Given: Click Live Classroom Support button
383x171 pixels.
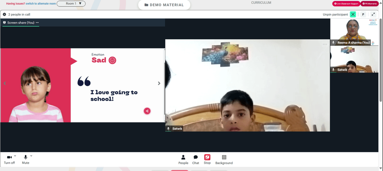Looking at the screenshot, I should (x=346, y=4).
